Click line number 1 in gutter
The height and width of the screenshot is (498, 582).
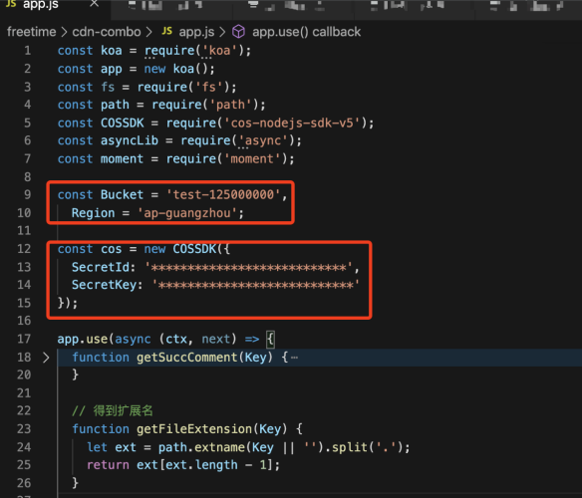pos(28,51)
